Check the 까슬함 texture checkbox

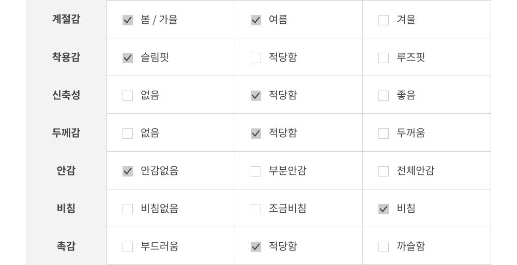[x=384, y=247]
